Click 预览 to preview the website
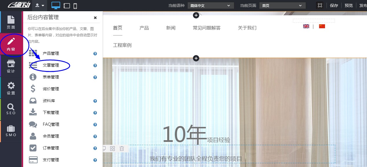Screen dimensions: 367x167 point(348,5)
